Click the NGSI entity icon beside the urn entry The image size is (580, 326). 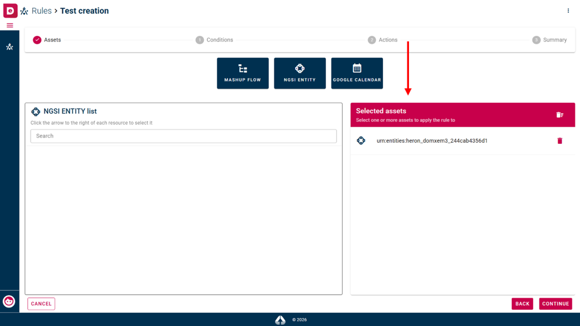(x=361, y=140)
